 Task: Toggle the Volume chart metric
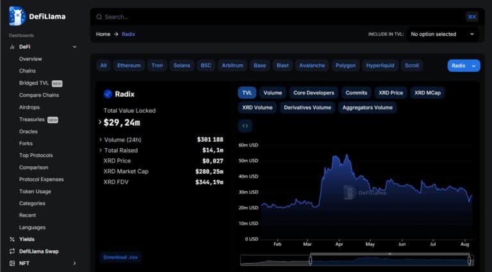[x=272, y=92]
